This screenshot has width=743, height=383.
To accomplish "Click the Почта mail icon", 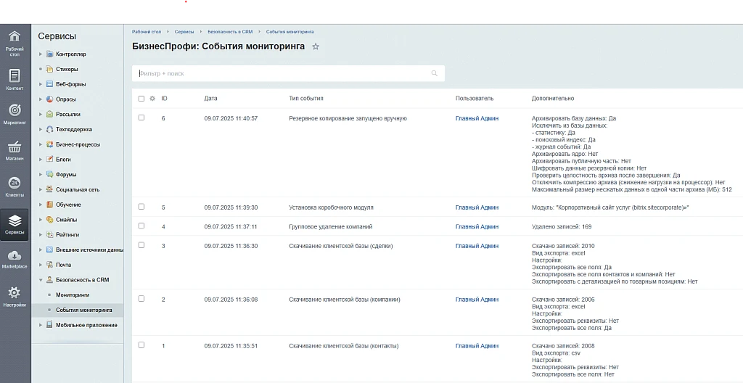I will pos(50,265).
